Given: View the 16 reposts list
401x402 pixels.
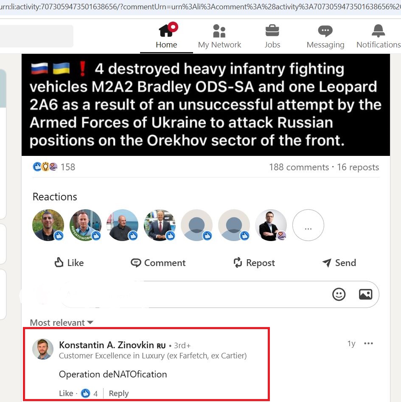Looking at the screenshot, I should pyautogui.click(x=358, y=167).
